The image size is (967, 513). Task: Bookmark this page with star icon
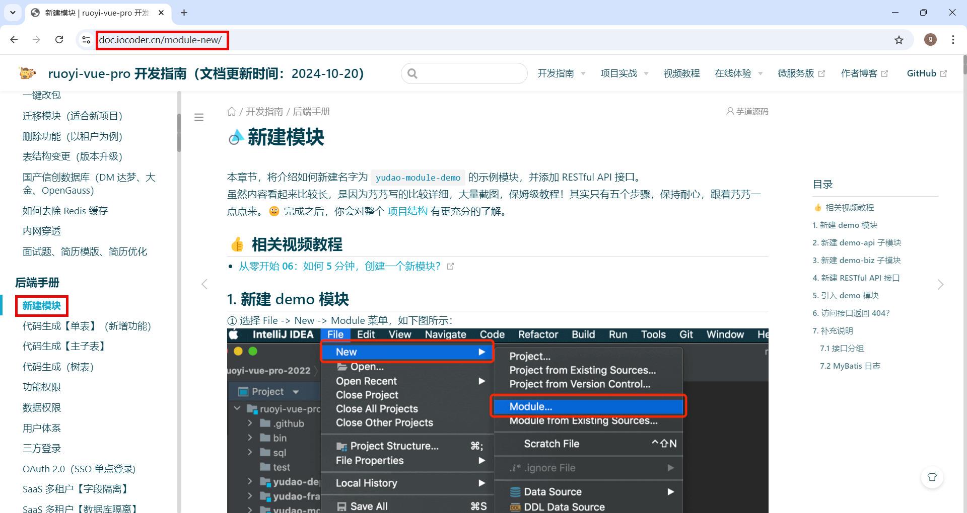(899, 40)
